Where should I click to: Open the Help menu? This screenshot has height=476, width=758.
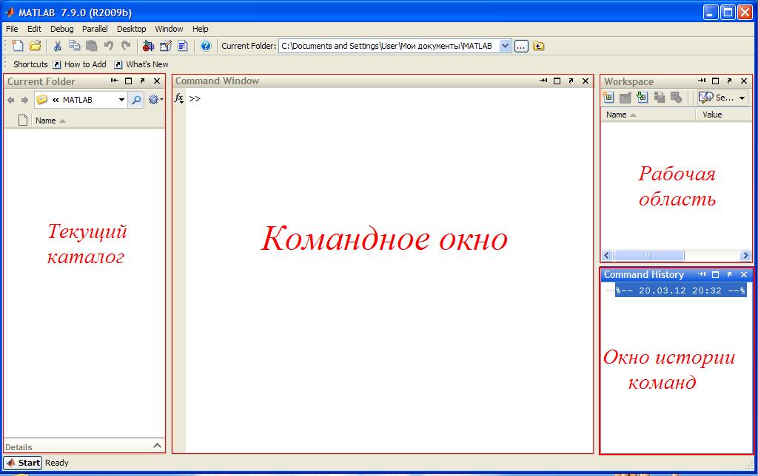tap(200, 29)
